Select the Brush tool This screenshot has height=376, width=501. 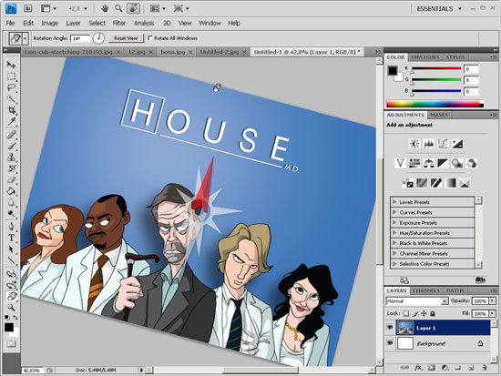tap(12, 146)
